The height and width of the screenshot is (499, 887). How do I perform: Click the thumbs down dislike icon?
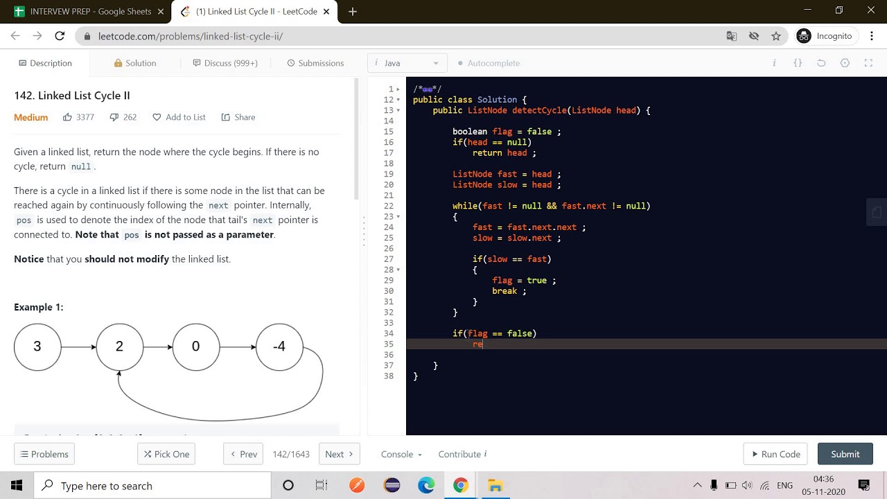pyautogui.click(x=114, y=117)
